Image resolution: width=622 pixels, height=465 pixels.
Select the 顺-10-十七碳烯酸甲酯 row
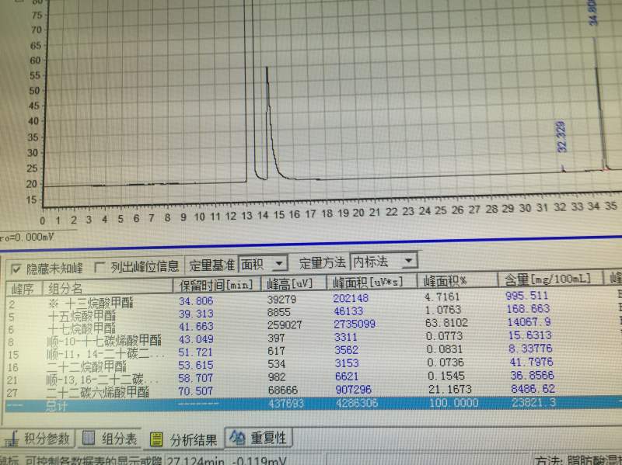312,339
